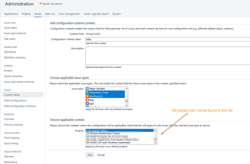Select the Bug issue type icon
Viewport: 250px width, 164px height.
click(87, 100)
